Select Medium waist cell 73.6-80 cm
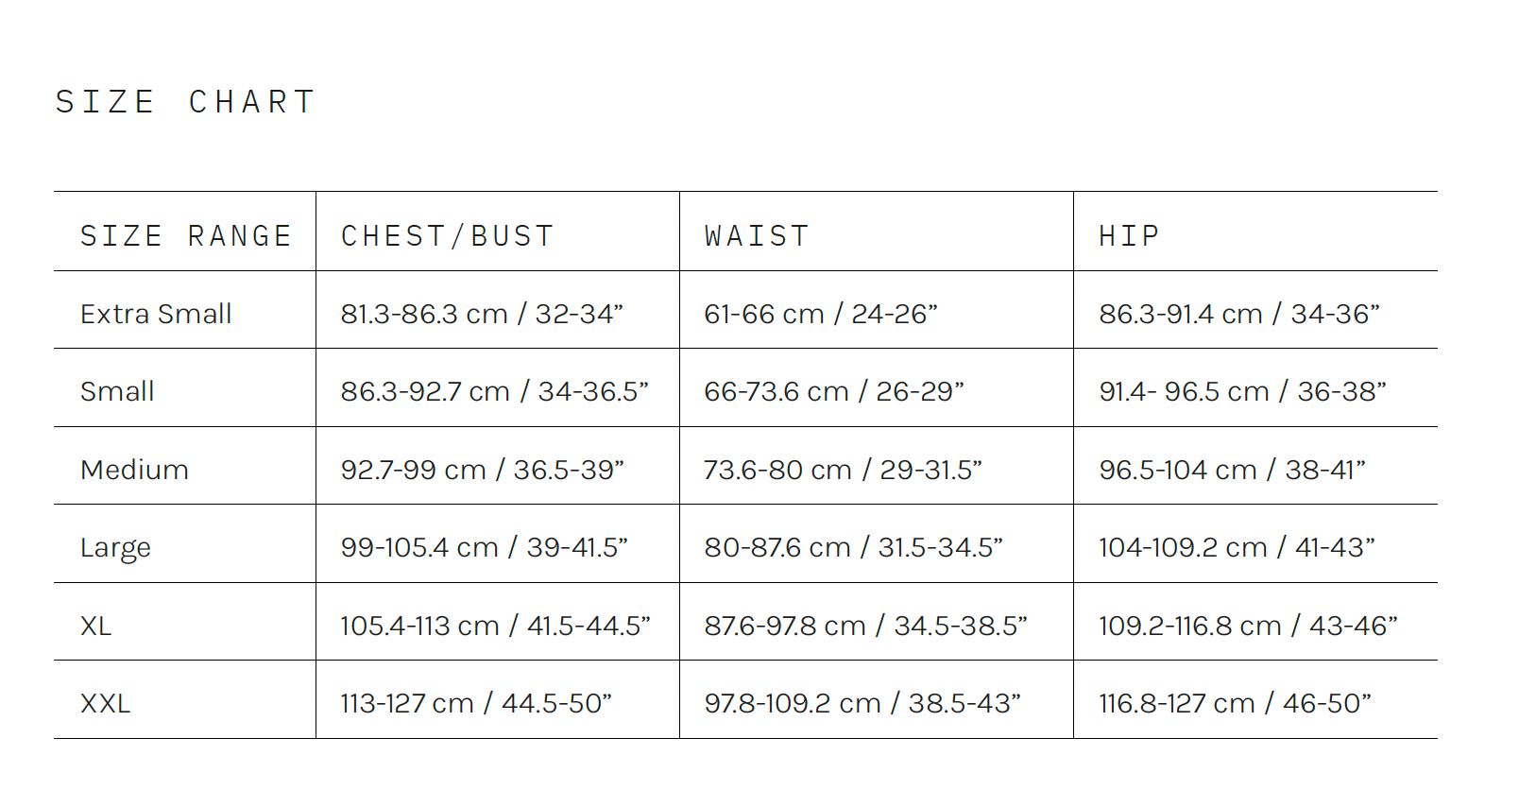Image resolution: width=1519 pixels, height=807 pixels. 843,470
